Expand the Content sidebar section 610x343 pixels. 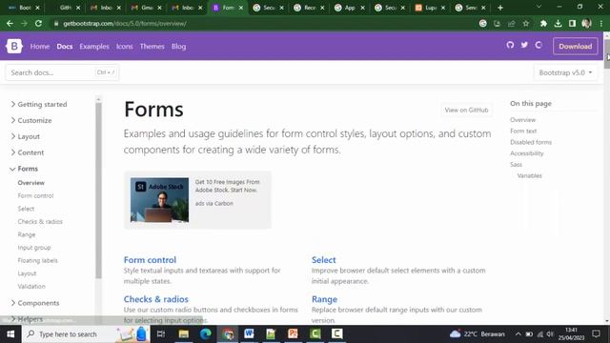point(28,152)
